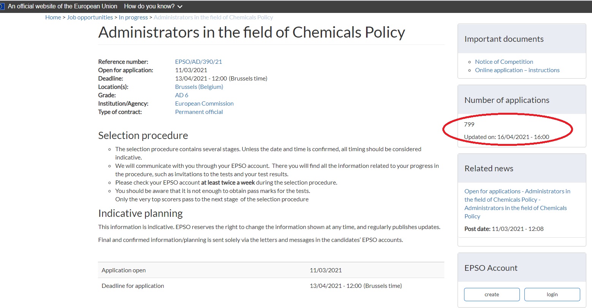
Task: Click the Application open table row
Action: point(271,270)
